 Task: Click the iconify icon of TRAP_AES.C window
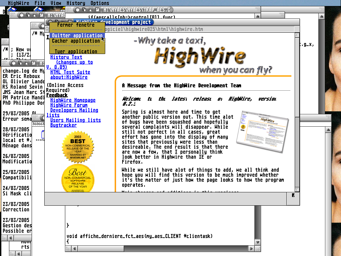(91, 10)
